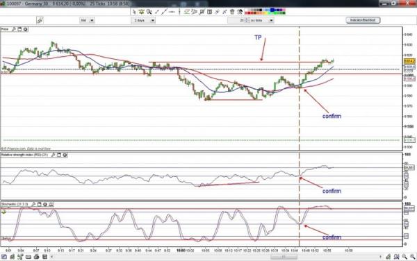
Task: Click the printer icon in bottom toolbar
Action: point(36,257)
